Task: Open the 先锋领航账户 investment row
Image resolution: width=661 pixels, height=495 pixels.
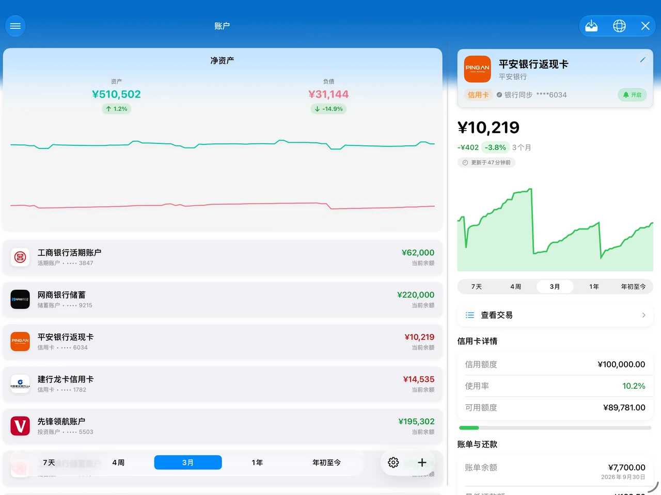Action: 223,426
